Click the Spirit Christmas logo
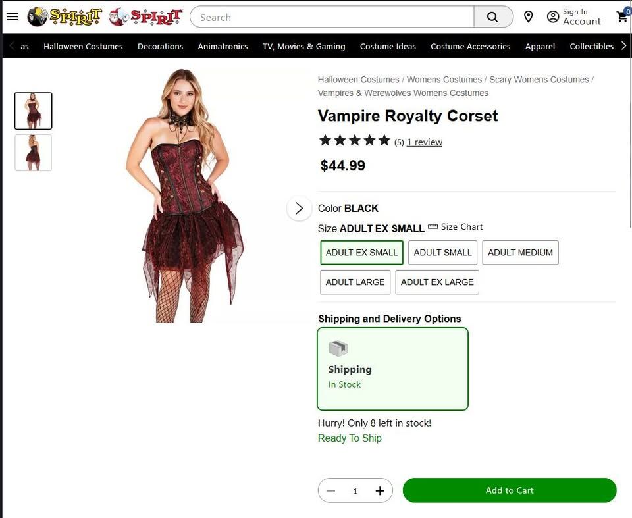Screen dimensions: 632x518 coord(145,17)
